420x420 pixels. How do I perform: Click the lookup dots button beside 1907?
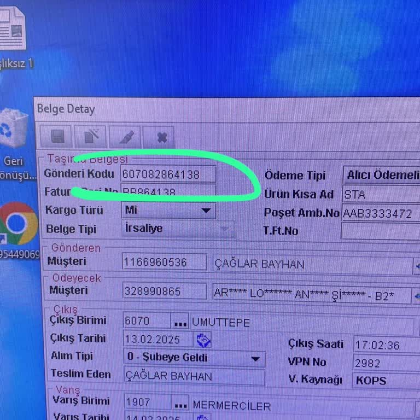tap(180, 403)
